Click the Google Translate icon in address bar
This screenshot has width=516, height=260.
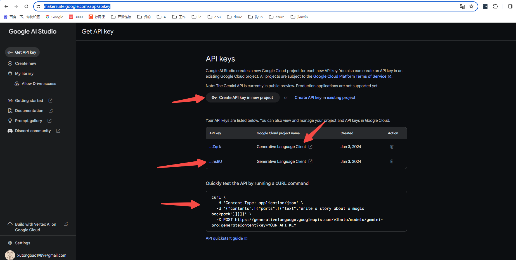click(x=462, y=6)
